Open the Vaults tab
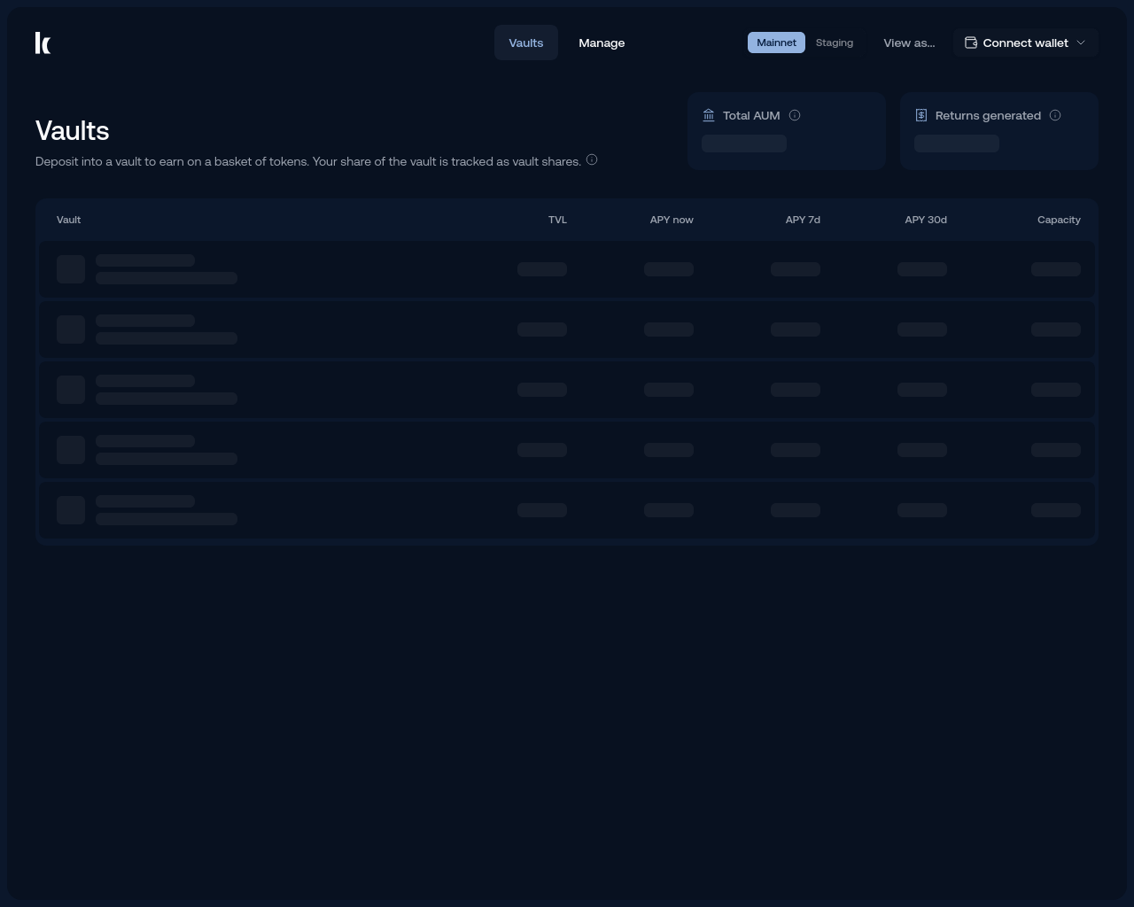This screenshot has width=1134, height=907. [526, 43]
